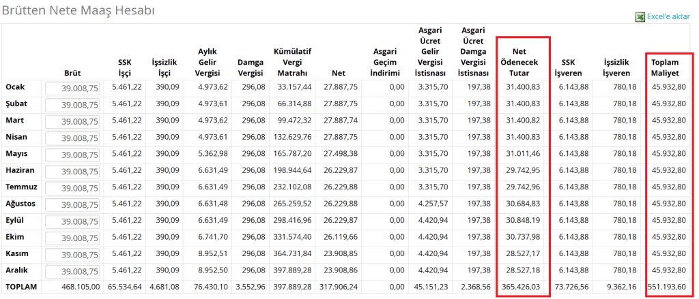The width and height of the screenshot is (699, 299).
Task: Select the Kasım gross salary field
Action: click(73, 254)
